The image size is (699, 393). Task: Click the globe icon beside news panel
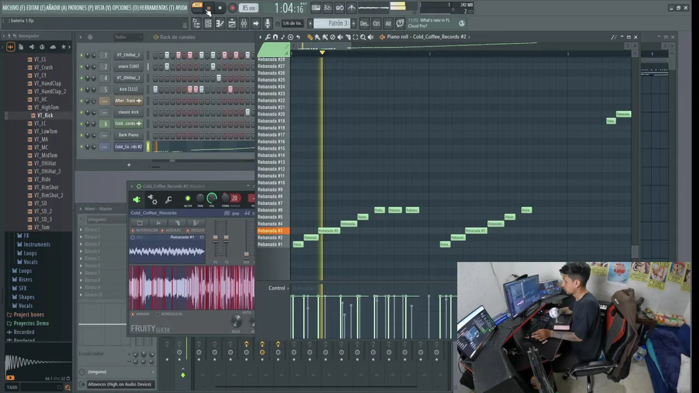[x=462, y=23]
